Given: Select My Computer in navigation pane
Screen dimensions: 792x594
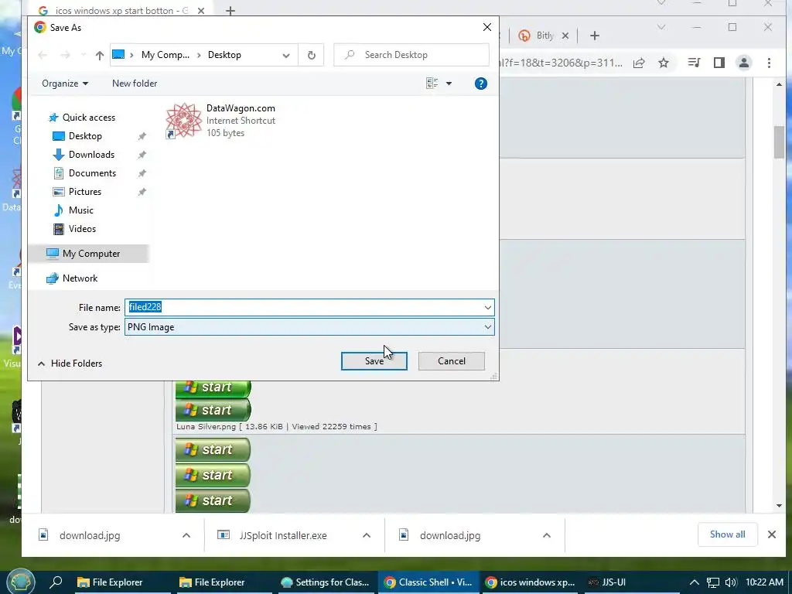Looking at the screenshot, I should point(91,254).
